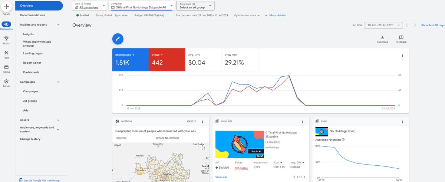The width and height of the screenshot is (445, 182).
Task: Open the chart card three-dot menu
Action: [403, 55]
